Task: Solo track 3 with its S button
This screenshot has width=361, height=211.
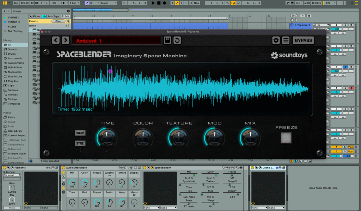Action: 345,67
